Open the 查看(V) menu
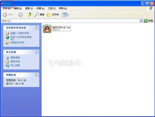Screen dimensions: 155x117 coord(29,8)
